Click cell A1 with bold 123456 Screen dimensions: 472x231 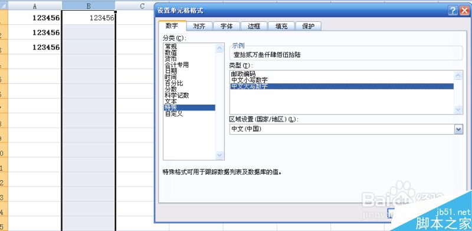click(35, 18)
